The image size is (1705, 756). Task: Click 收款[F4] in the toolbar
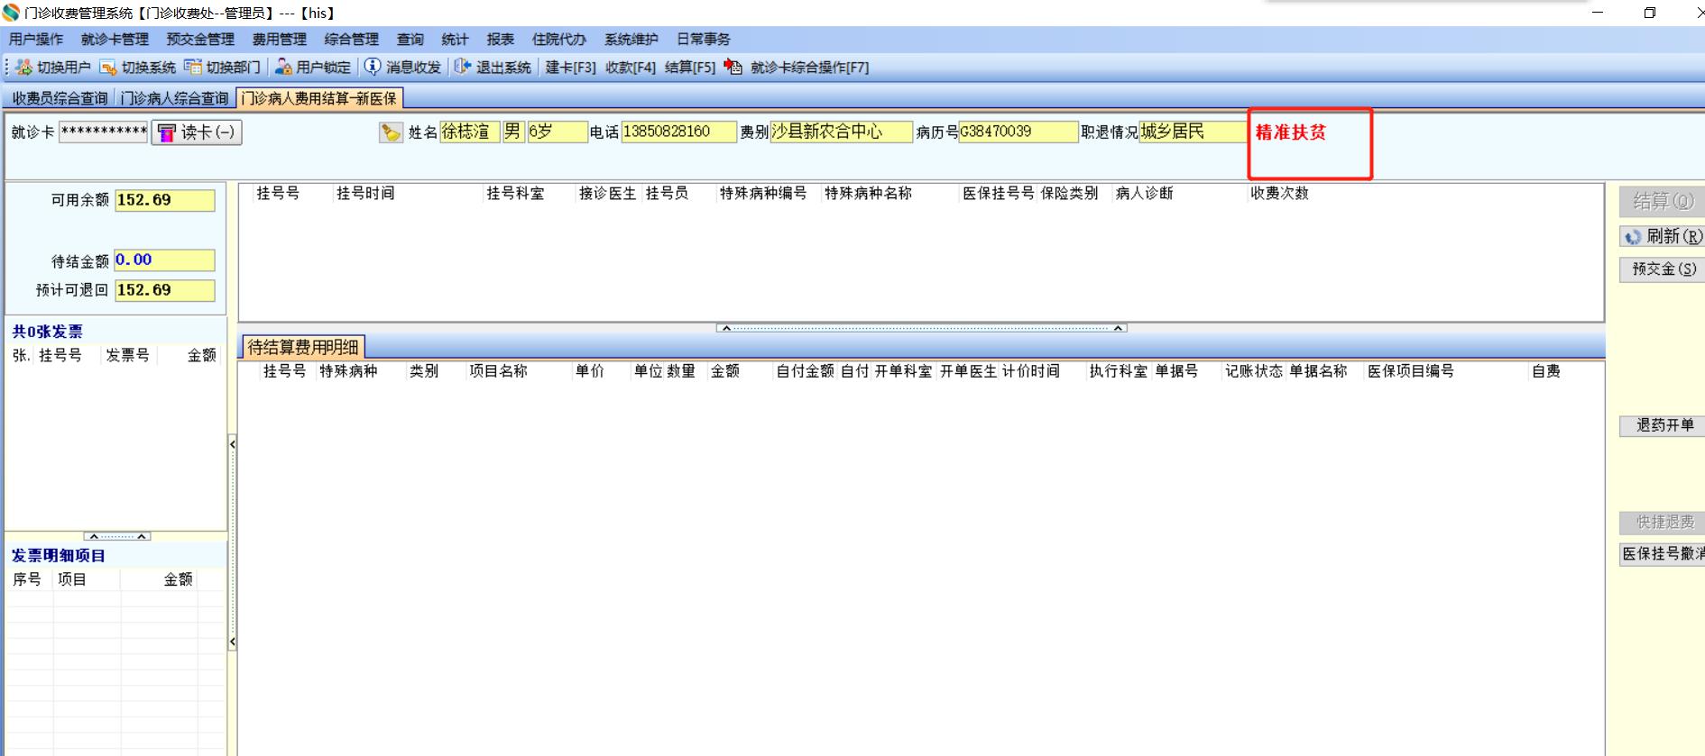630,68
